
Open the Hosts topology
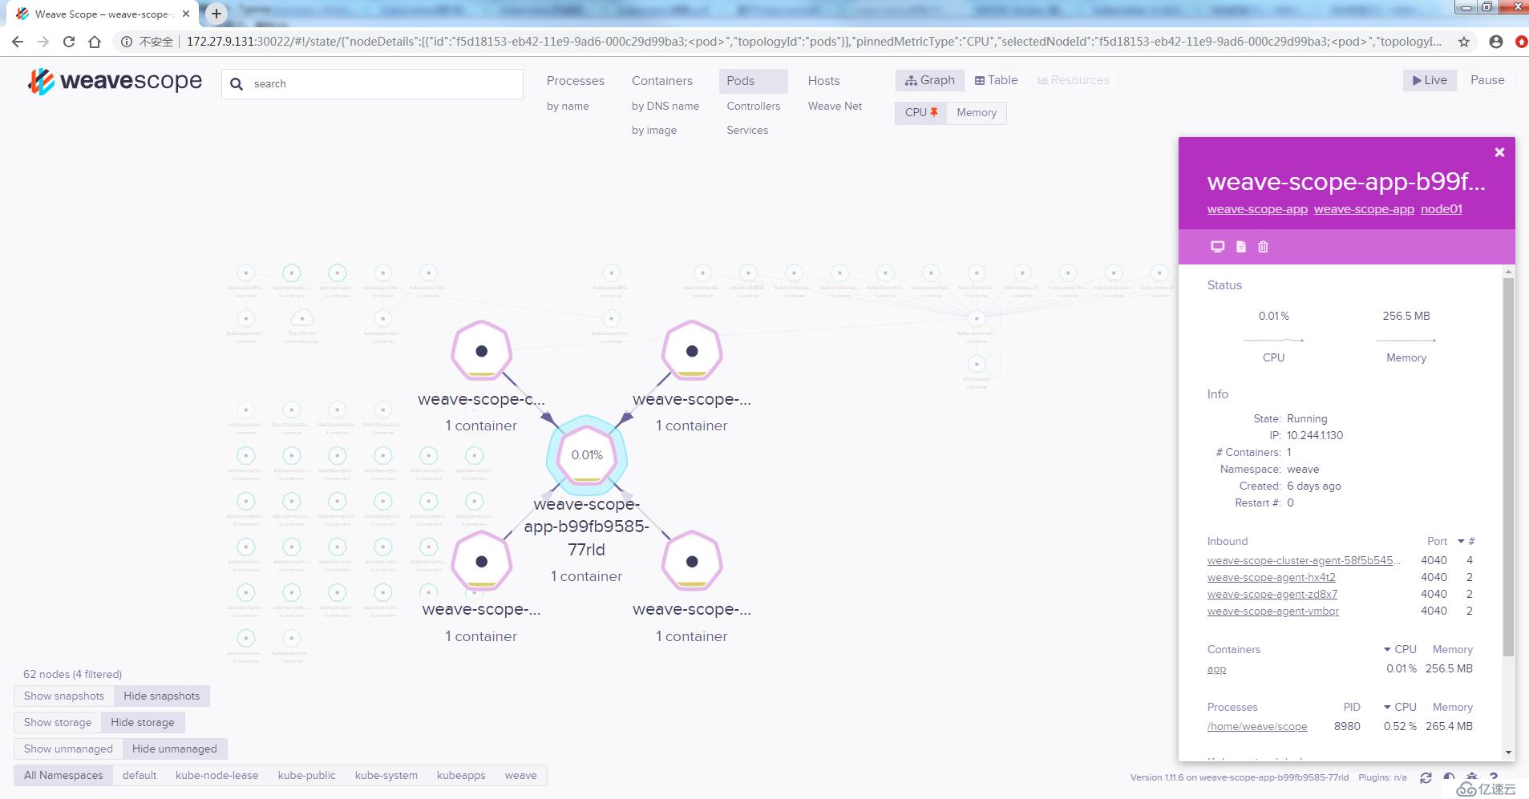click(824, 81)
